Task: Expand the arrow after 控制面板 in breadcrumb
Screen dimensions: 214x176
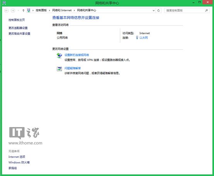Action: [49, 10]
